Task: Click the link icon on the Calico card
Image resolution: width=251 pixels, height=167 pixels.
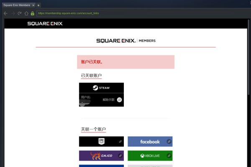Action: [x=120, y=156]
